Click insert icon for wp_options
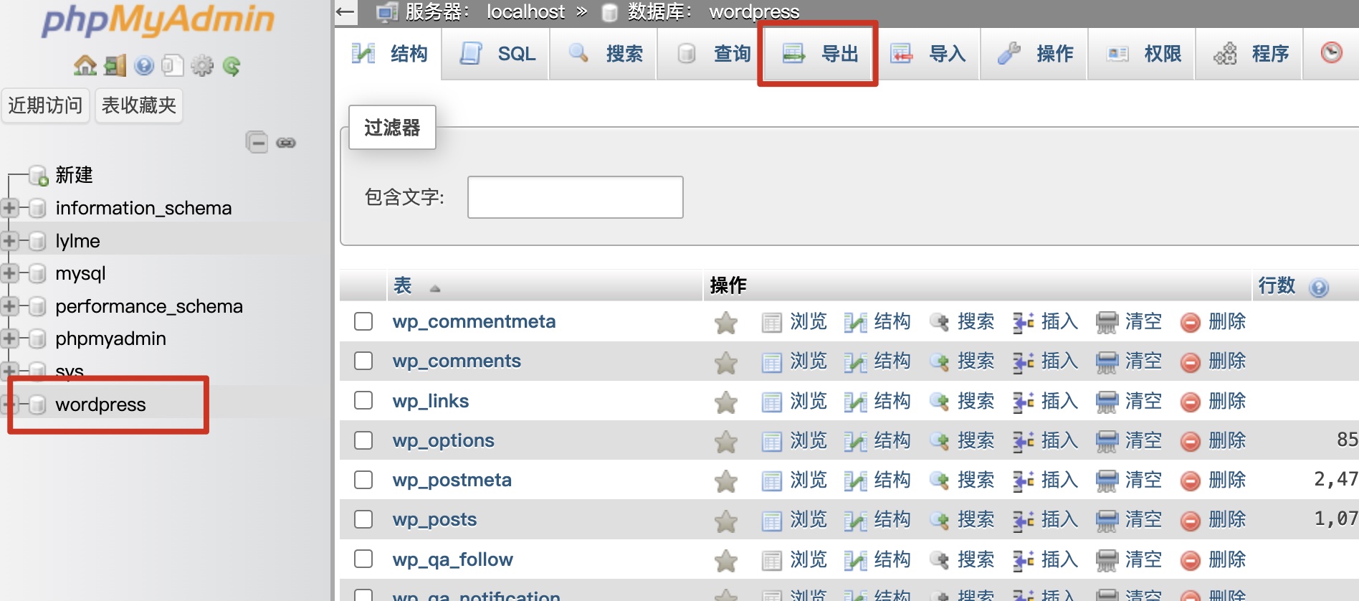 point(1023,441)
